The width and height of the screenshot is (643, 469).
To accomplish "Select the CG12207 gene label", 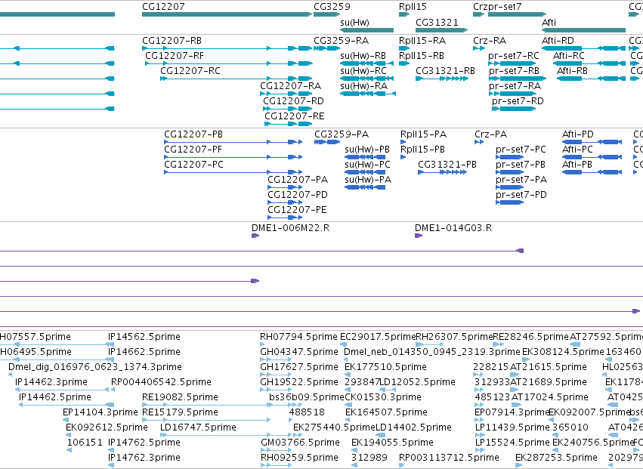I will pyautogui.click(x=163, y=7).
